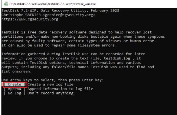Click the "Information gathered during TestDisk" line
This screenshot has height=115, width=177.
[x=41, y=54]
